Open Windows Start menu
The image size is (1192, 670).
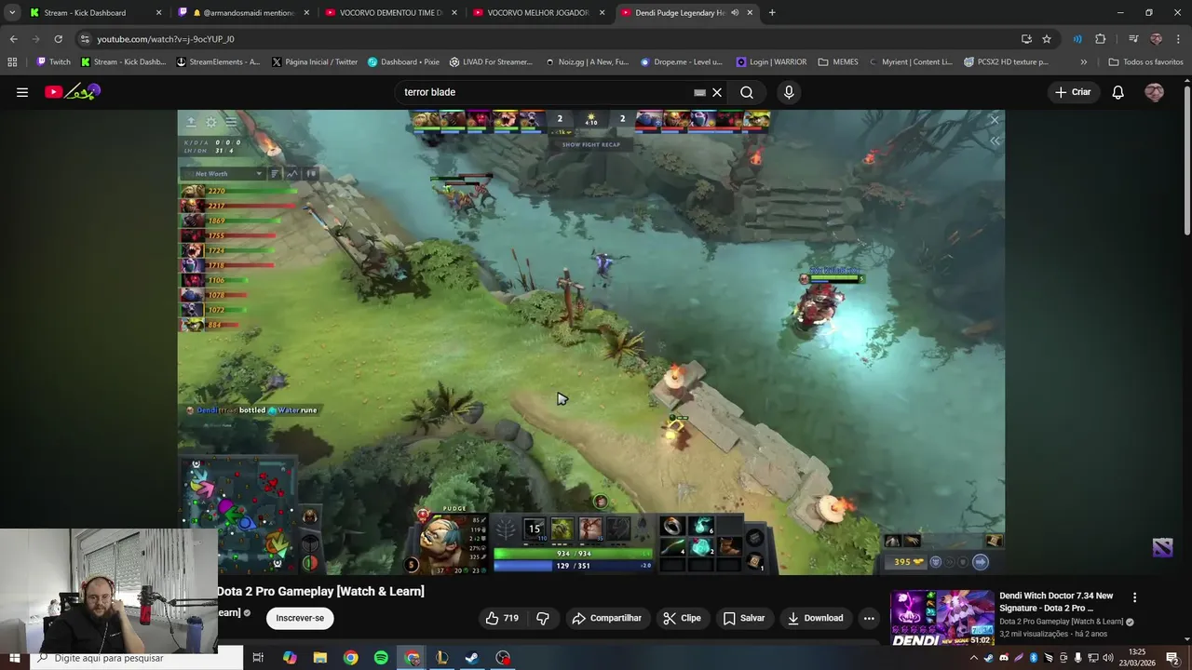(x=14, y=658)
